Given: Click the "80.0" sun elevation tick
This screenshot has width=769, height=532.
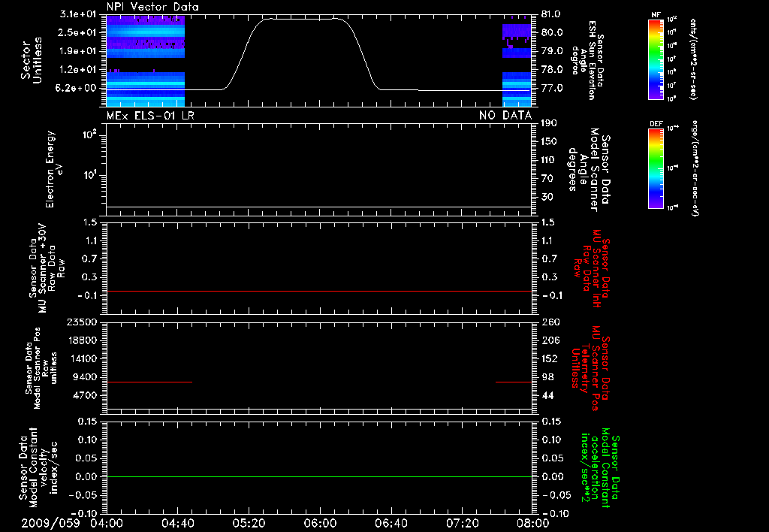Looking at the screenshot, I should click(551, 32).
